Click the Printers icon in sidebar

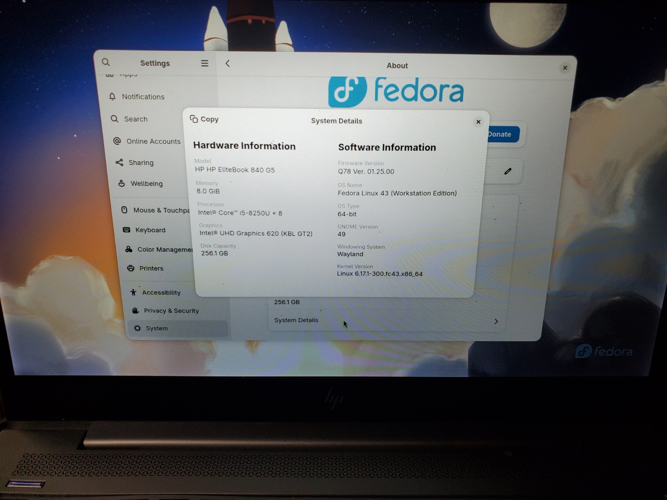coord(131,268)
